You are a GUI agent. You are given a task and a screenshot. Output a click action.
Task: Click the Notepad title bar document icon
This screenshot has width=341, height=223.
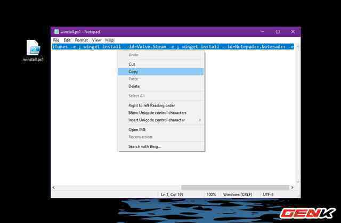pos(56,32)
